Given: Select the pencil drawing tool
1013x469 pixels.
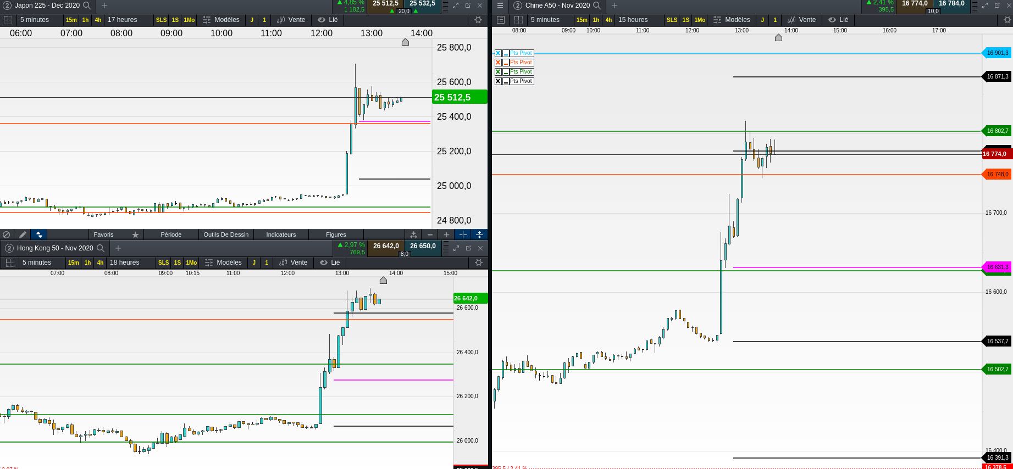Looking at the screenshot, I should (x=23, y=235).
